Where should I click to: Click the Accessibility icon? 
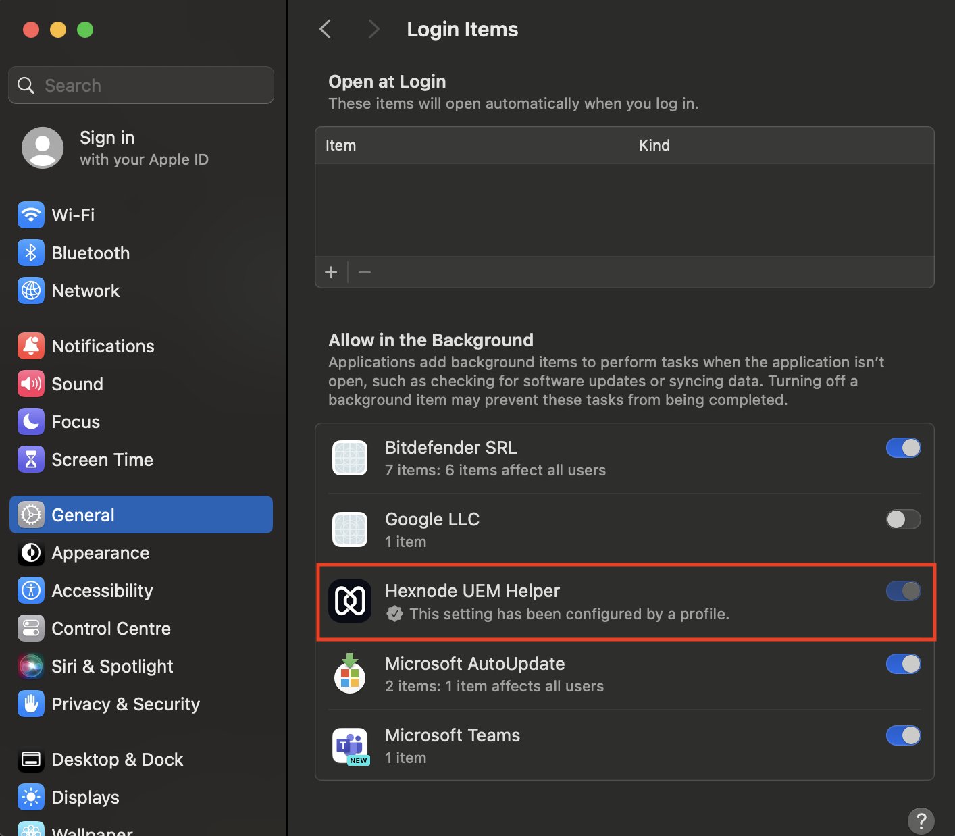tap(31, 591)
